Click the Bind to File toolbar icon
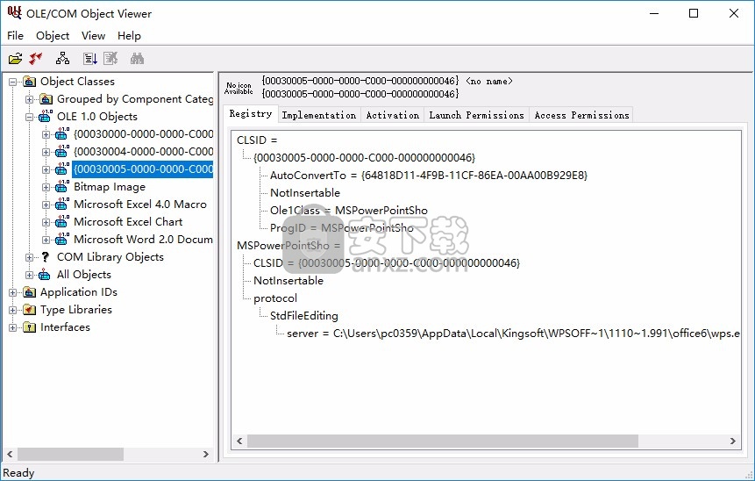Viewport: 755px width, 481px height. (15, 59)
